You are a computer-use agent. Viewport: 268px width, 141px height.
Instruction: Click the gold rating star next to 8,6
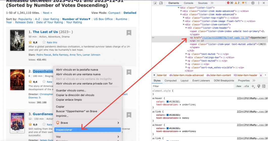pos(30,82)
